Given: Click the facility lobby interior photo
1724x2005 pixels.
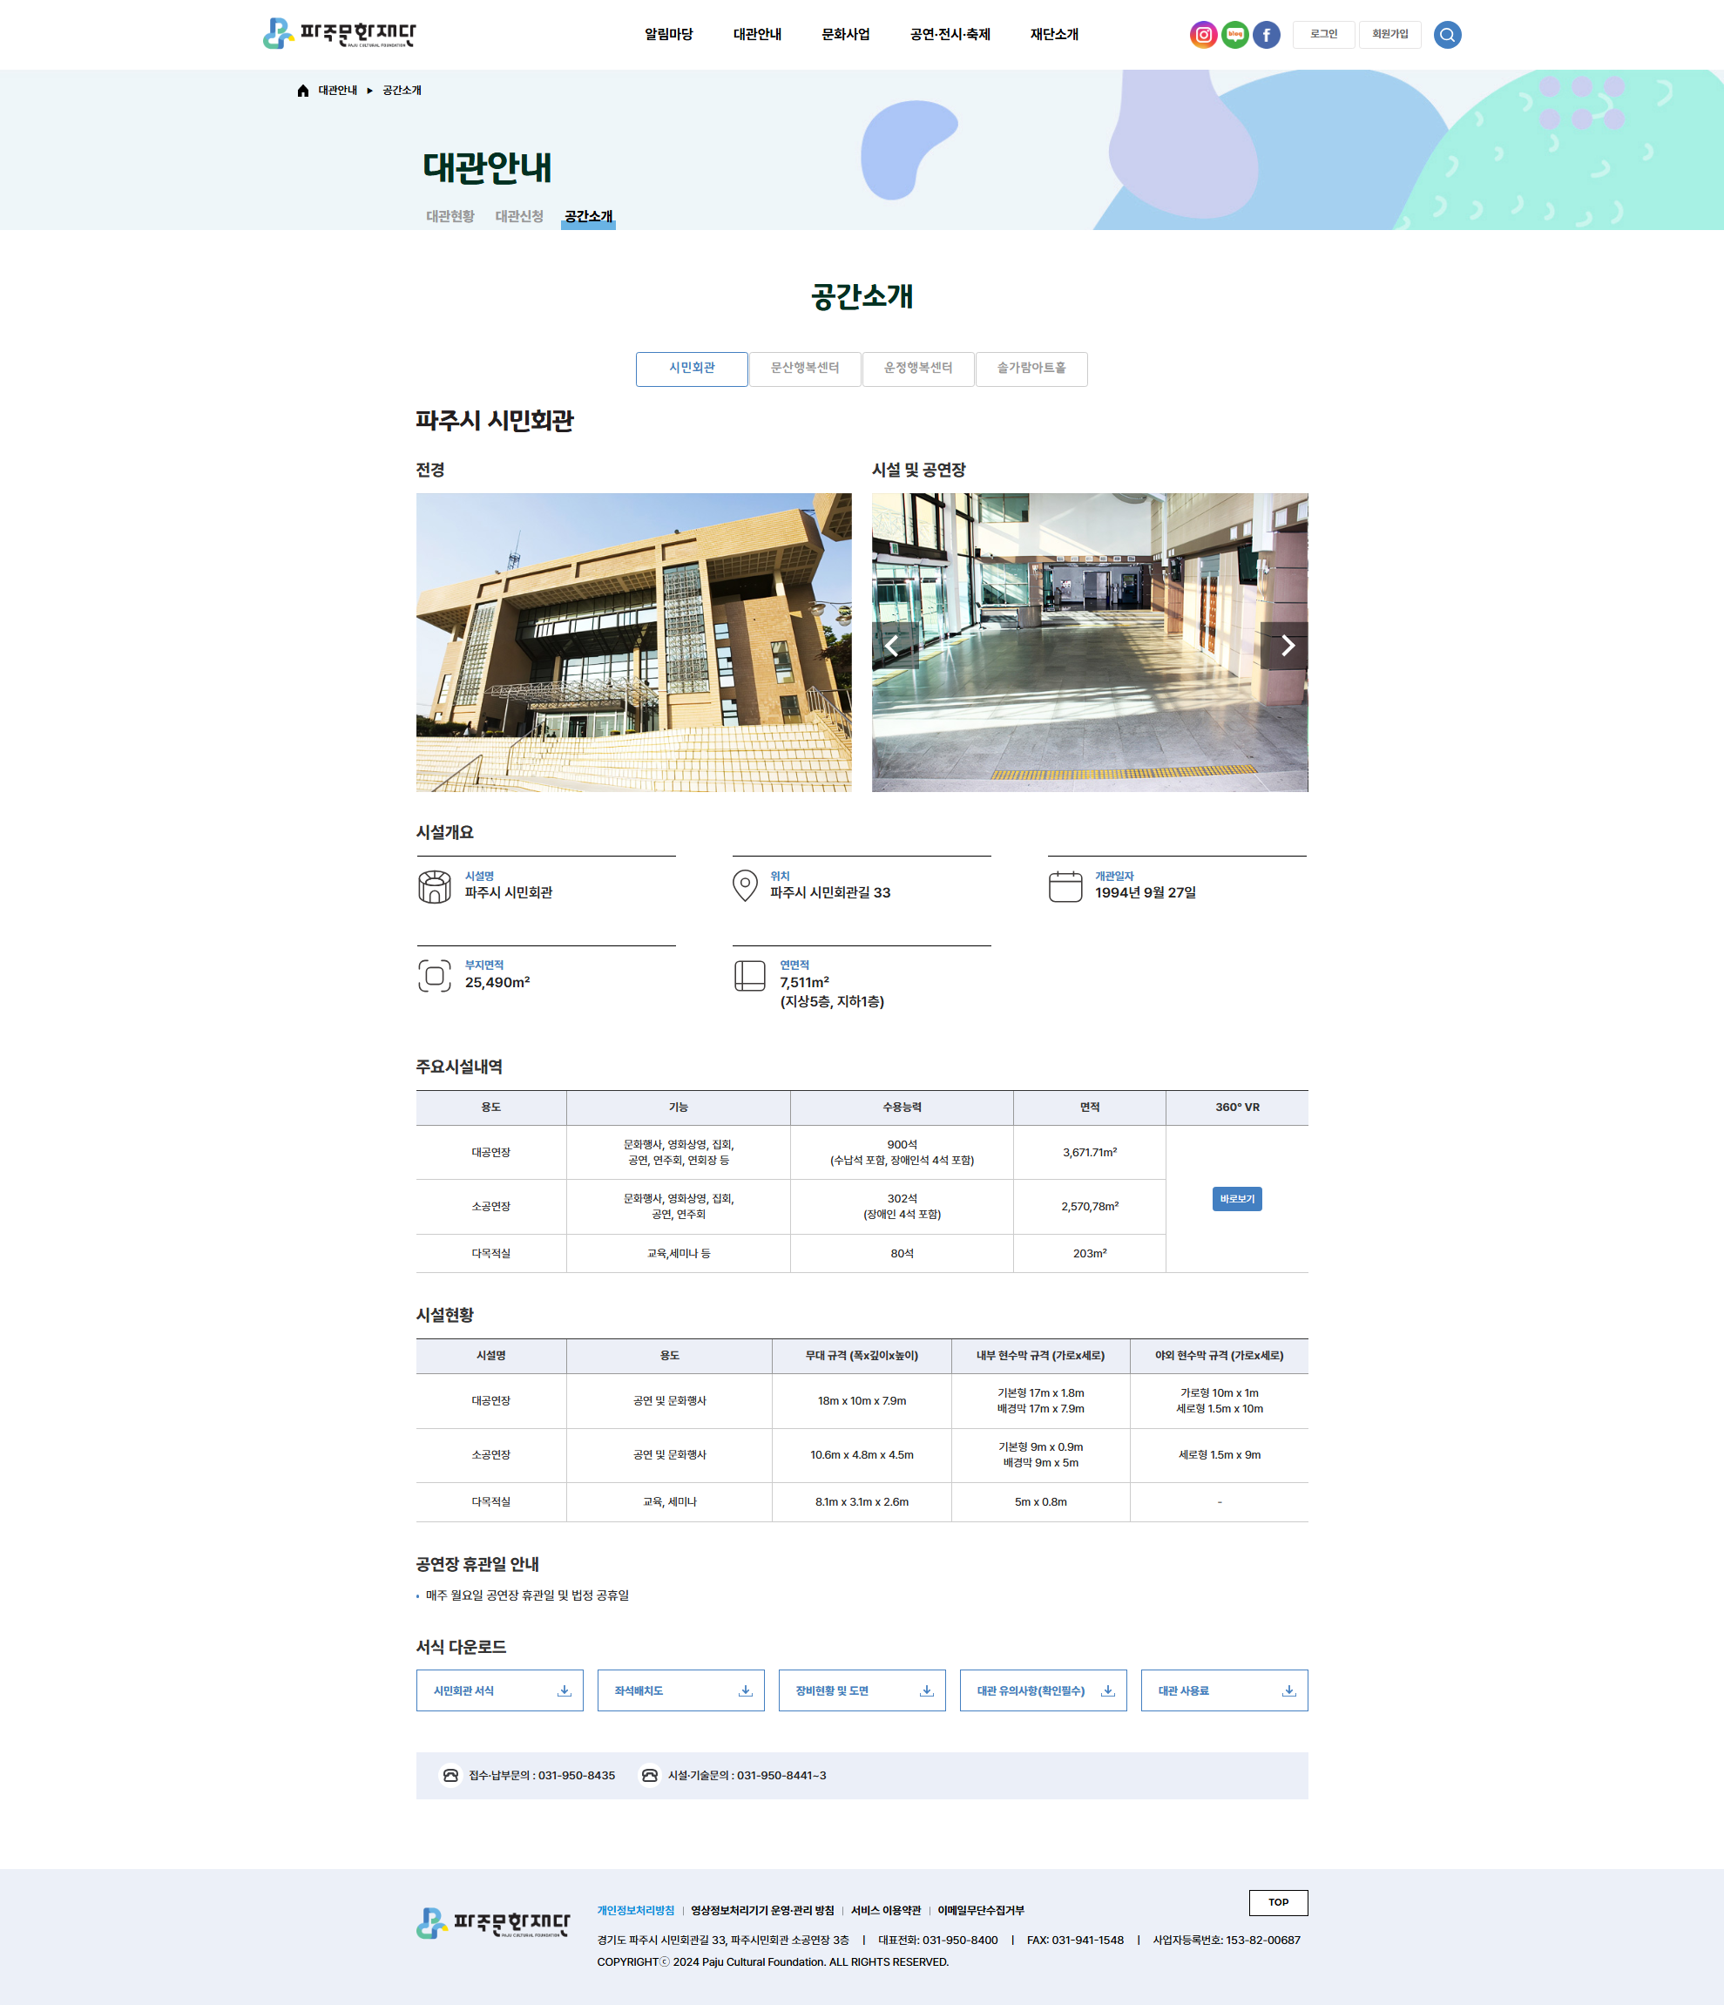Looking at the screenshot, I should pos(1089,642).
